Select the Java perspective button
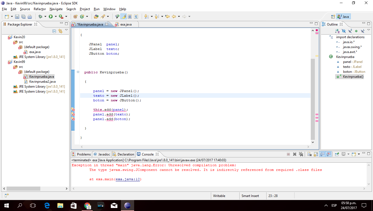Screen dimensions: 373x211 tap(343, 16)
